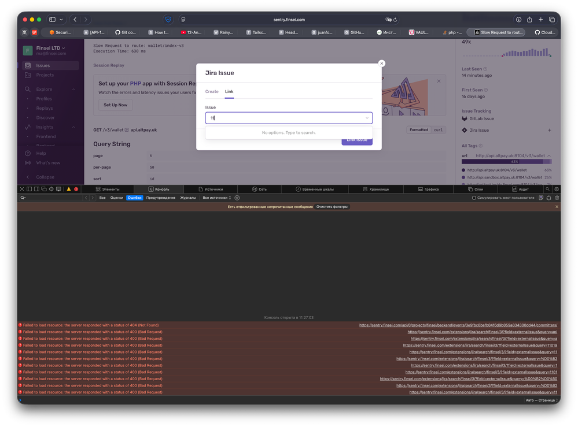Open web inspector settings gear

click(557, 189)
